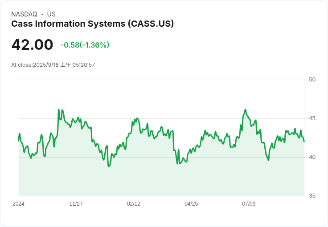Click the chart peak before 11/27
328x227 pixels.
click(x=59, y=109)
